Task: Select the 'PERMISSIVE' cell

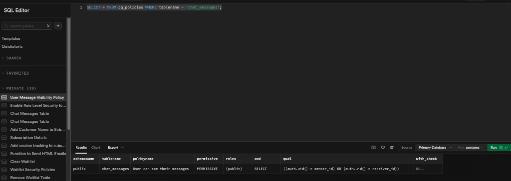Action: 209,169
